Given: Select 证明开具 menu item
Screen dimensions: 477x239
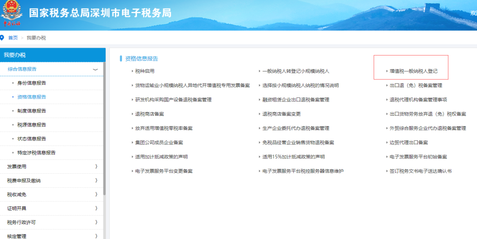Looking at the screenshot, I should (x=17, y=209).
